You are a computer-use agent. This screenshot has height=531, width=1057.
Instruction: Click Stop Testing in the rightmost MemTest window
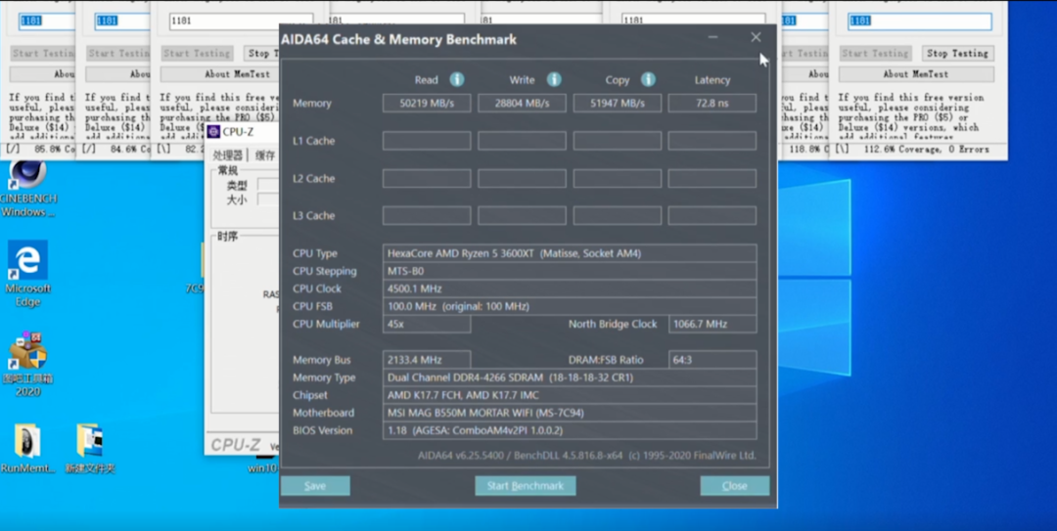(x=957, y=53)
